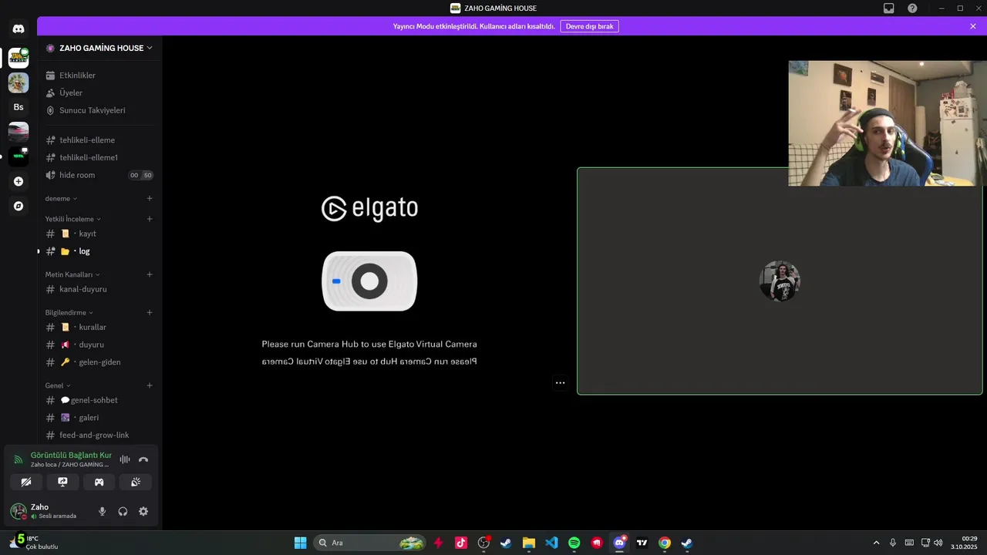The height and width of the screenshot is (555, 987).
Task: Select the tehlikeli-elleme1 channel
Action: click(99, 157)
